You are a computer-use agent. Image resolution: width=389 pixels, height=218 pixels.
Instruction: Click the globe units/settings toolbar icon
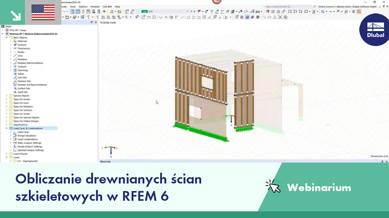[104, 12]
